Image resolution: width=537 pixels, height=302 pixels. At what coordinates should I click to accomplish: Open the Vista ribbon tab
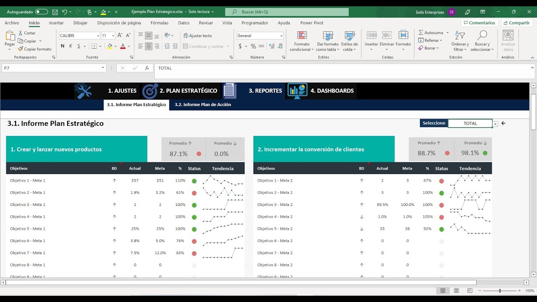tap(227, 23)
